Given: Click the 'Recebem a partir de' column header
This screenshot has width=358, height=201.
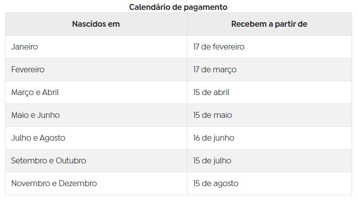Looking at the screenshot, I should [269, 24].
